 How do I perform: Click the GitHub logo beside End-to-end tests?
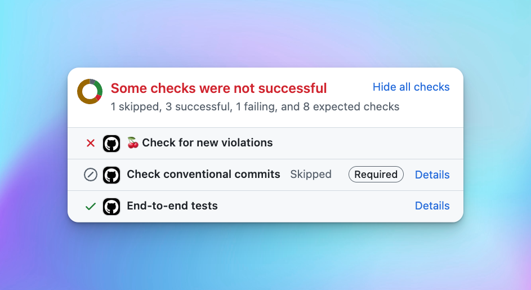111,206
